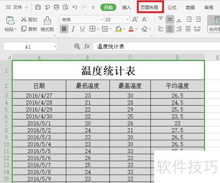
Task: Align text right
Action: pyautogui.click(x=179, y=29)
